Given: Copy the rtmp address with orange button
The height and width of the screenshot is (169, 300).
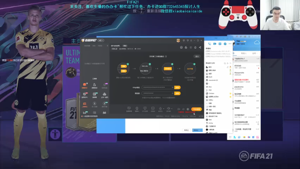Looking at the screenshot, I should coord(177,87).
